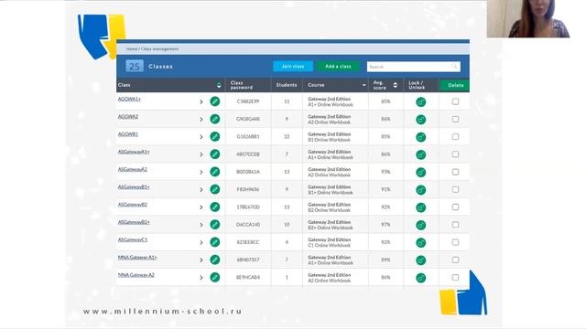Image resolution: width=586 pixels, height=329 pixels.
Task: Expand the AGGWB1 row chevron
Action: 201,137
